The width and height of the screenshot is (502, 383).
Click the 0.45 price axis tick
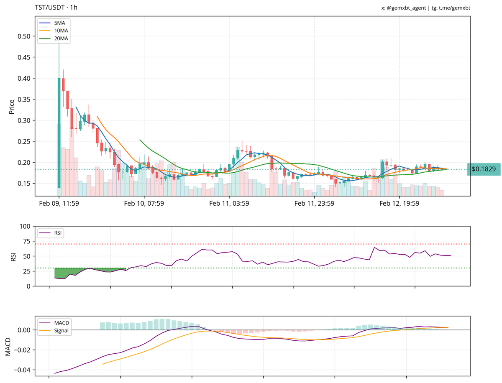point(24,57)
